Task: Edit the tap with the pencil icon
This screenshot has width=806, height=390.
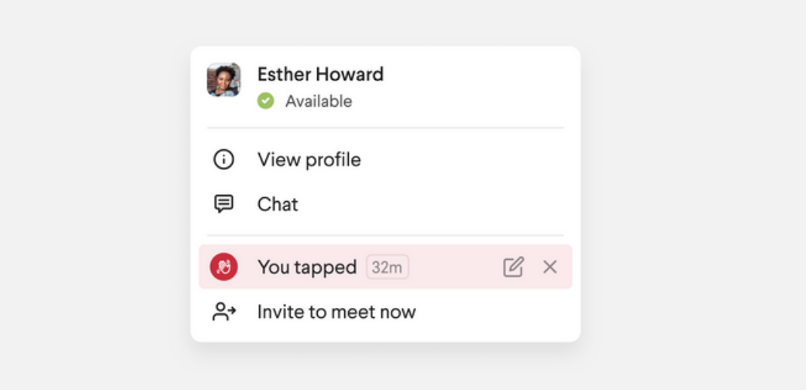Action: pyautogui.click(x=513, y=267)
